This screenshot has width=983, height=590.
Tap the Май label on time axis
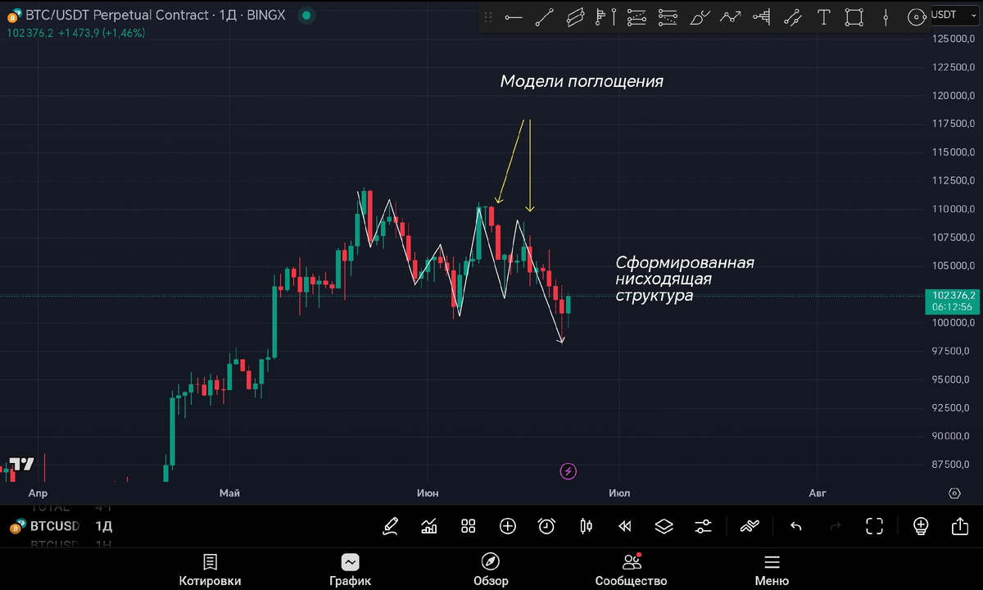(229, 493)
